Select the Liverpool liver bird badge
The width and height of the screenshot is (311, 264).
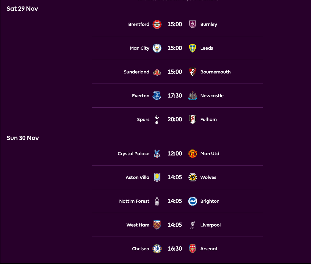193,225
